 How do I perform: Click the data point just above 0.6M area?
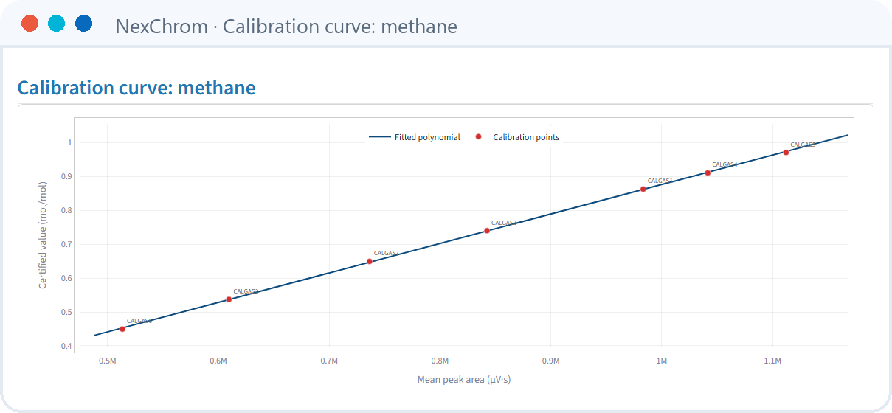229,299
